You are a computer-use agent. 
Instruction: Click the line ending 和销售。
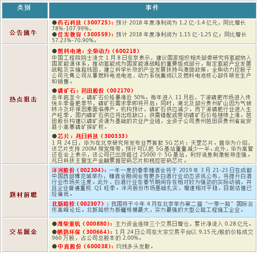pyautogui.click(x=62, y=81)
